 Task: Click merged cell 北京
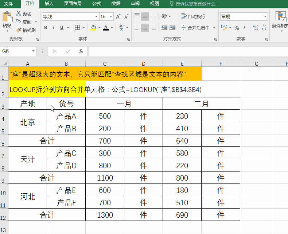[x=28, y=122]
